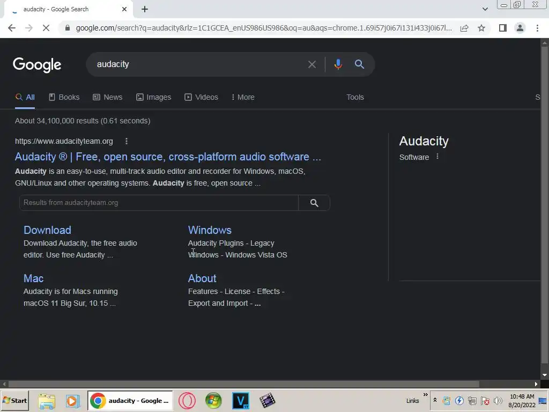Viewport: 549px width, 412px height.
Task: Open the Action Center flag icon
Action: (485, 401)
